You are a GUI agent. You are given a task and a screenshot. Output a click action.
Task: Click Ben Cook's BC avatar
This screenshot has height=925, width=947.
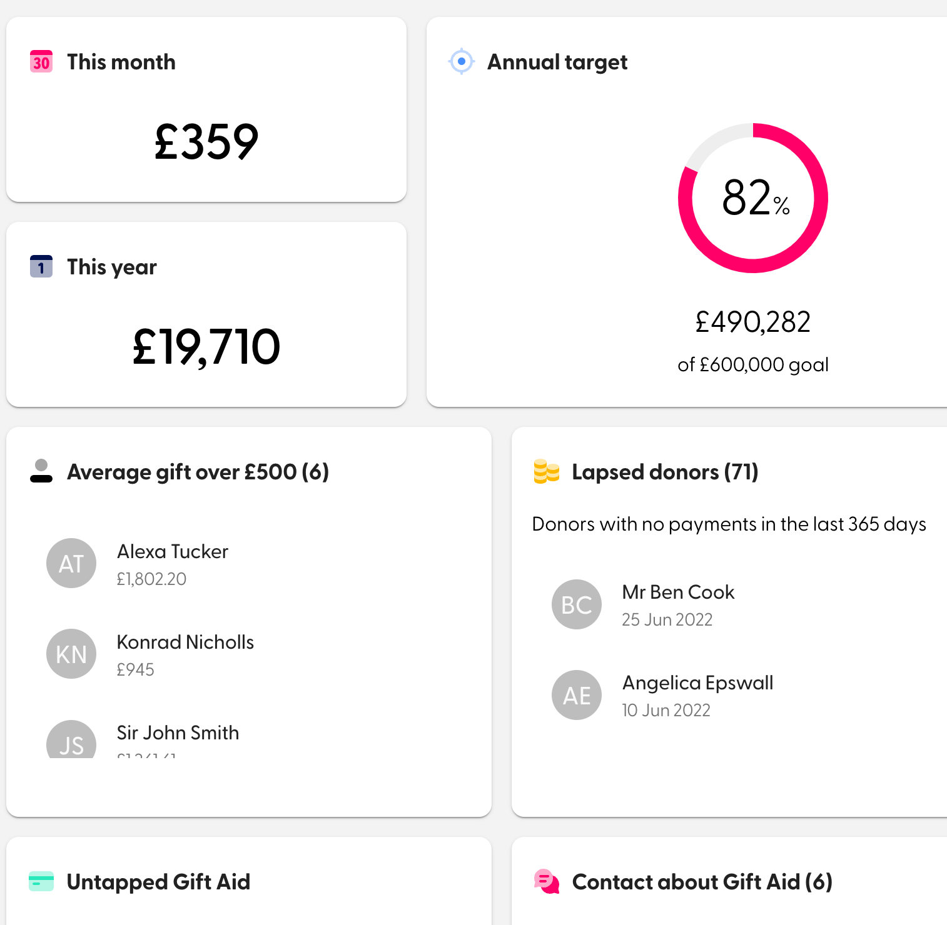576,604
